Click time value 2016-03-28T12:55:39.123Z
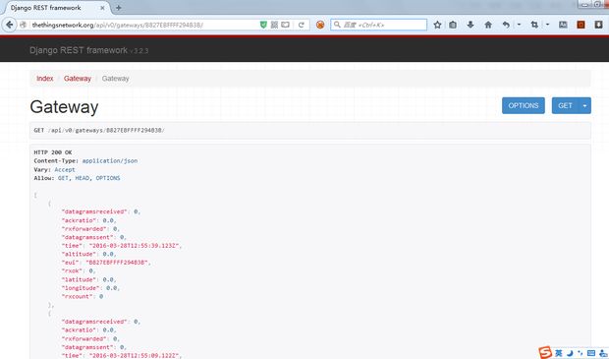609x359 pixels. (135, 246)
